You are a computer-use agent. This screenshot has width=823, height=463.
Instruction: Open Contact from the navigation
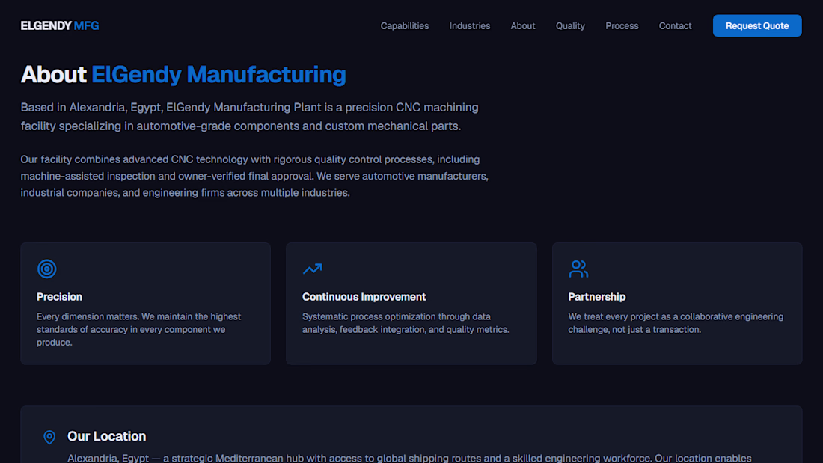tap(675, 25)
